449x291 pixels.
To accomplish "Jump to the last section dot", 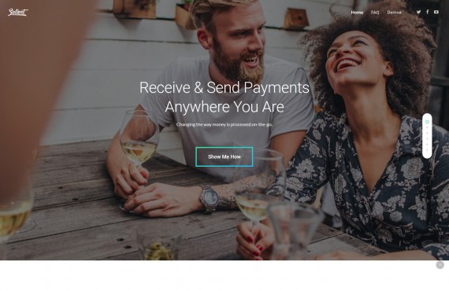I will click(427, 149).
